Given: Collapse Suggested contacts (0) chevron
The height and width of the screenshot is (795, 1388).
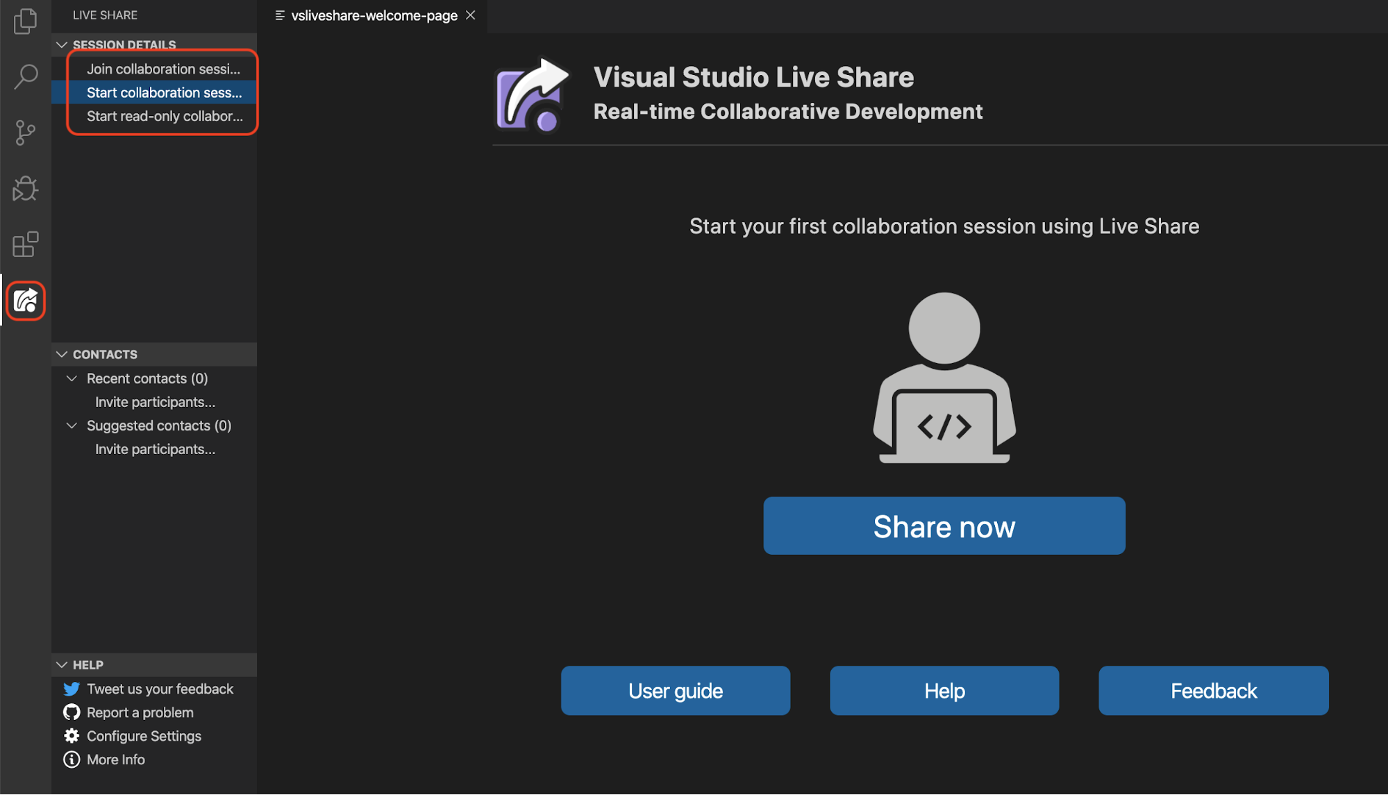Looking at the screenshot, I should pyautogui.click(x=72, y=426).
